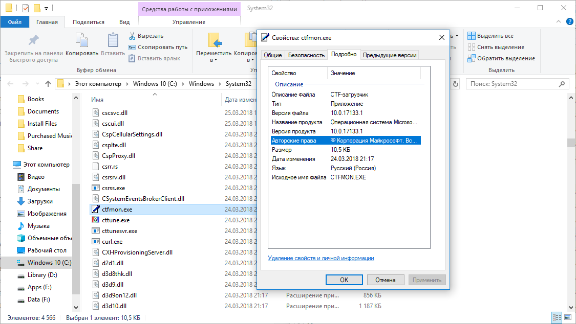
Task: Open Quick Access Toolbar dropdown arrow
Action: 46,8
